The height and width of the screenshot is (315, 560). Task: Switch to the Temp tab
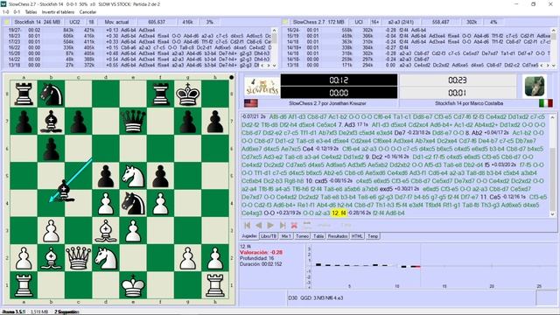click(373, 236)
